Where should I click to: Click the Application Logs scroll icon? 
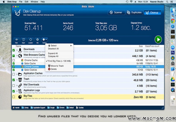(x=20, y=91)
